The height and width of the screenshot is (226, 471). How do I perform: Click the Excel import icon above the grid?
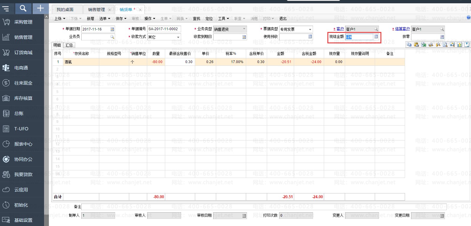(x=423, y=45)
